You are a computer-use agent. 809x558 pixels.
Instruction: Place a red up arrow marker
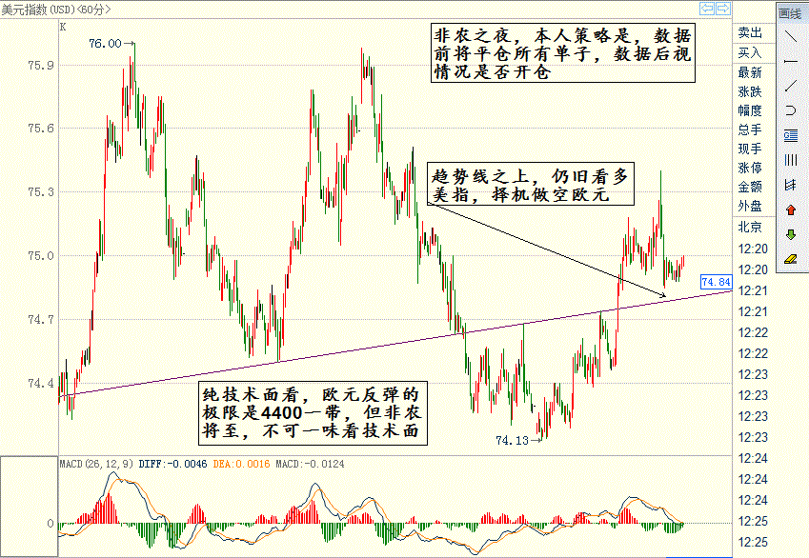[791, 209]
